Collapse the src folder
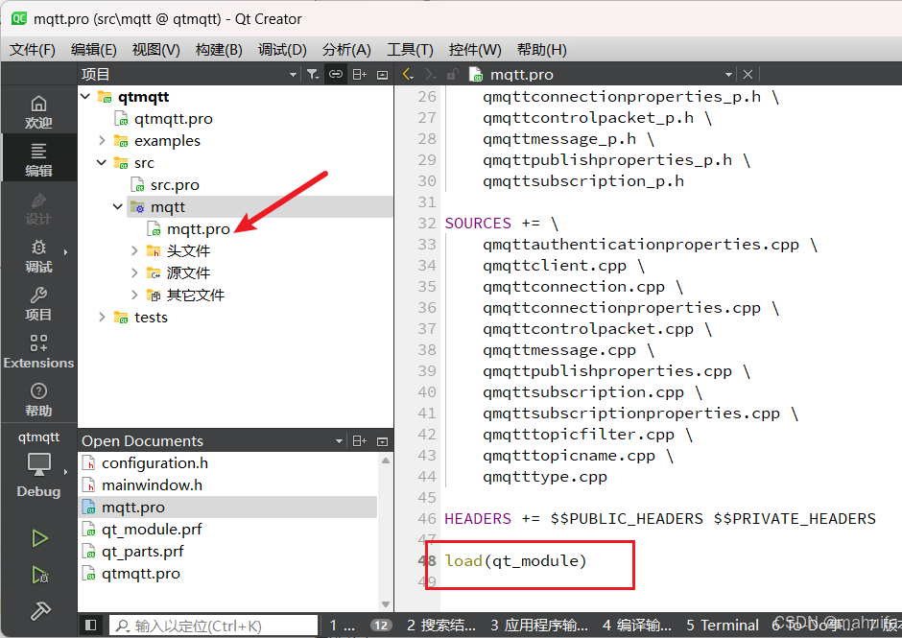902x638 pixels. [x=102, y=162]
